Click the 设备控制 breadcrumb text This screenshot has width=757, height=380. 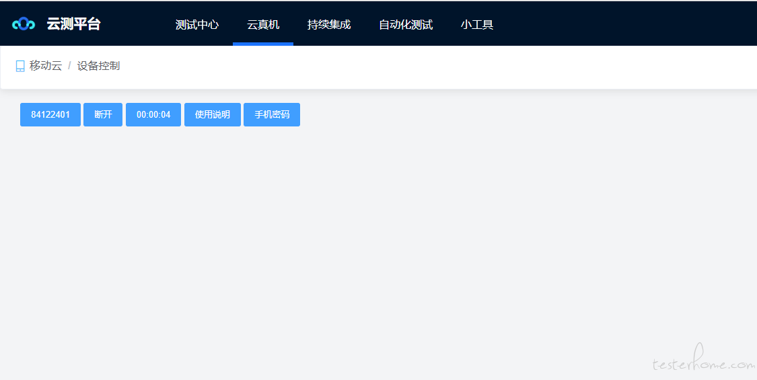point(98,66)
